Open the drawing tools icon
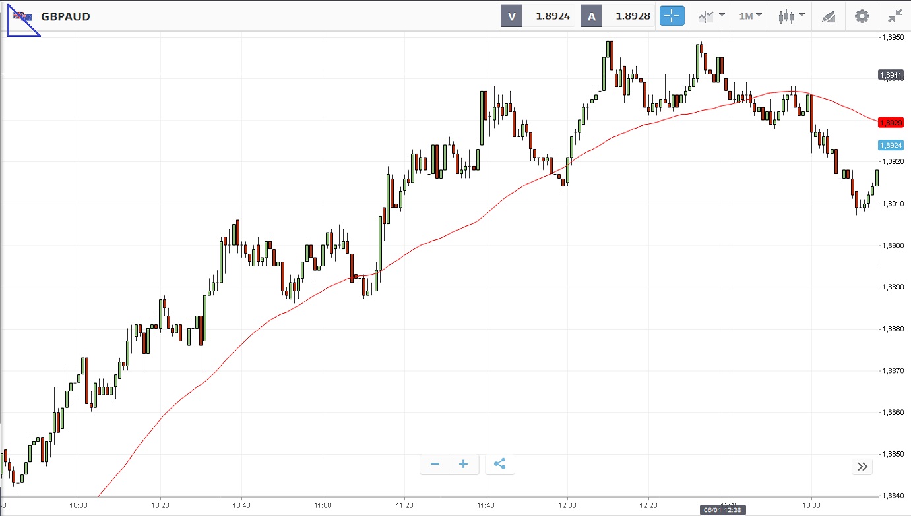This screenshot has width=911, height=516. (x=829, y=16)
